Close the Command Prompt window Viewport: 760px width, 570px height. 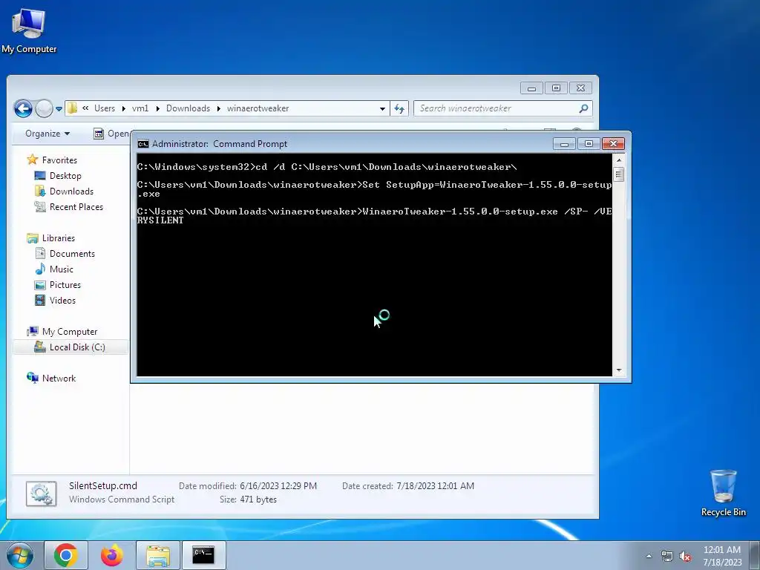point(613,143)
